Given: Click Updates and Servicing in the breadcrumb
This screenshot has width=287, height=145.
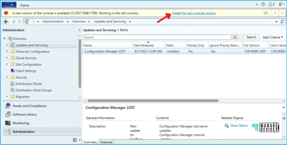Looking at the screenshot, I should 110,22.
